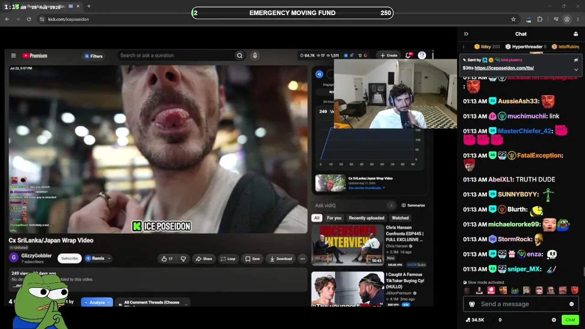Open chat settings gear
This screenshot has height=329, width=585.
pos(554,320)
